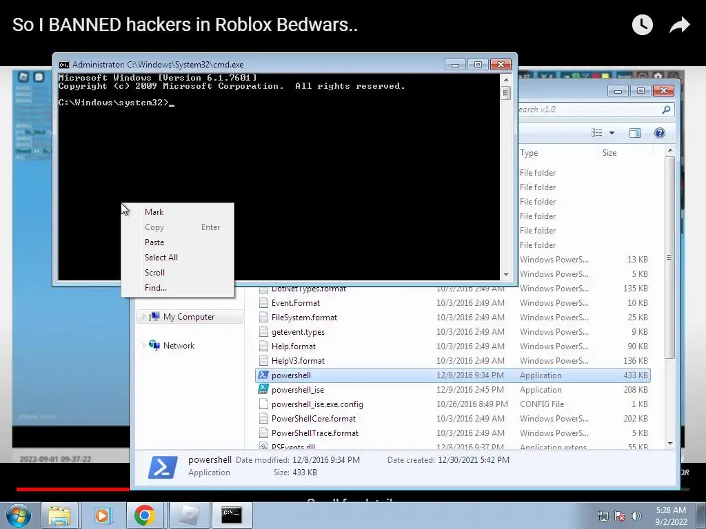Select the Help.format file
The height and width of the screenshot is (529, 706).
point(293,346)
